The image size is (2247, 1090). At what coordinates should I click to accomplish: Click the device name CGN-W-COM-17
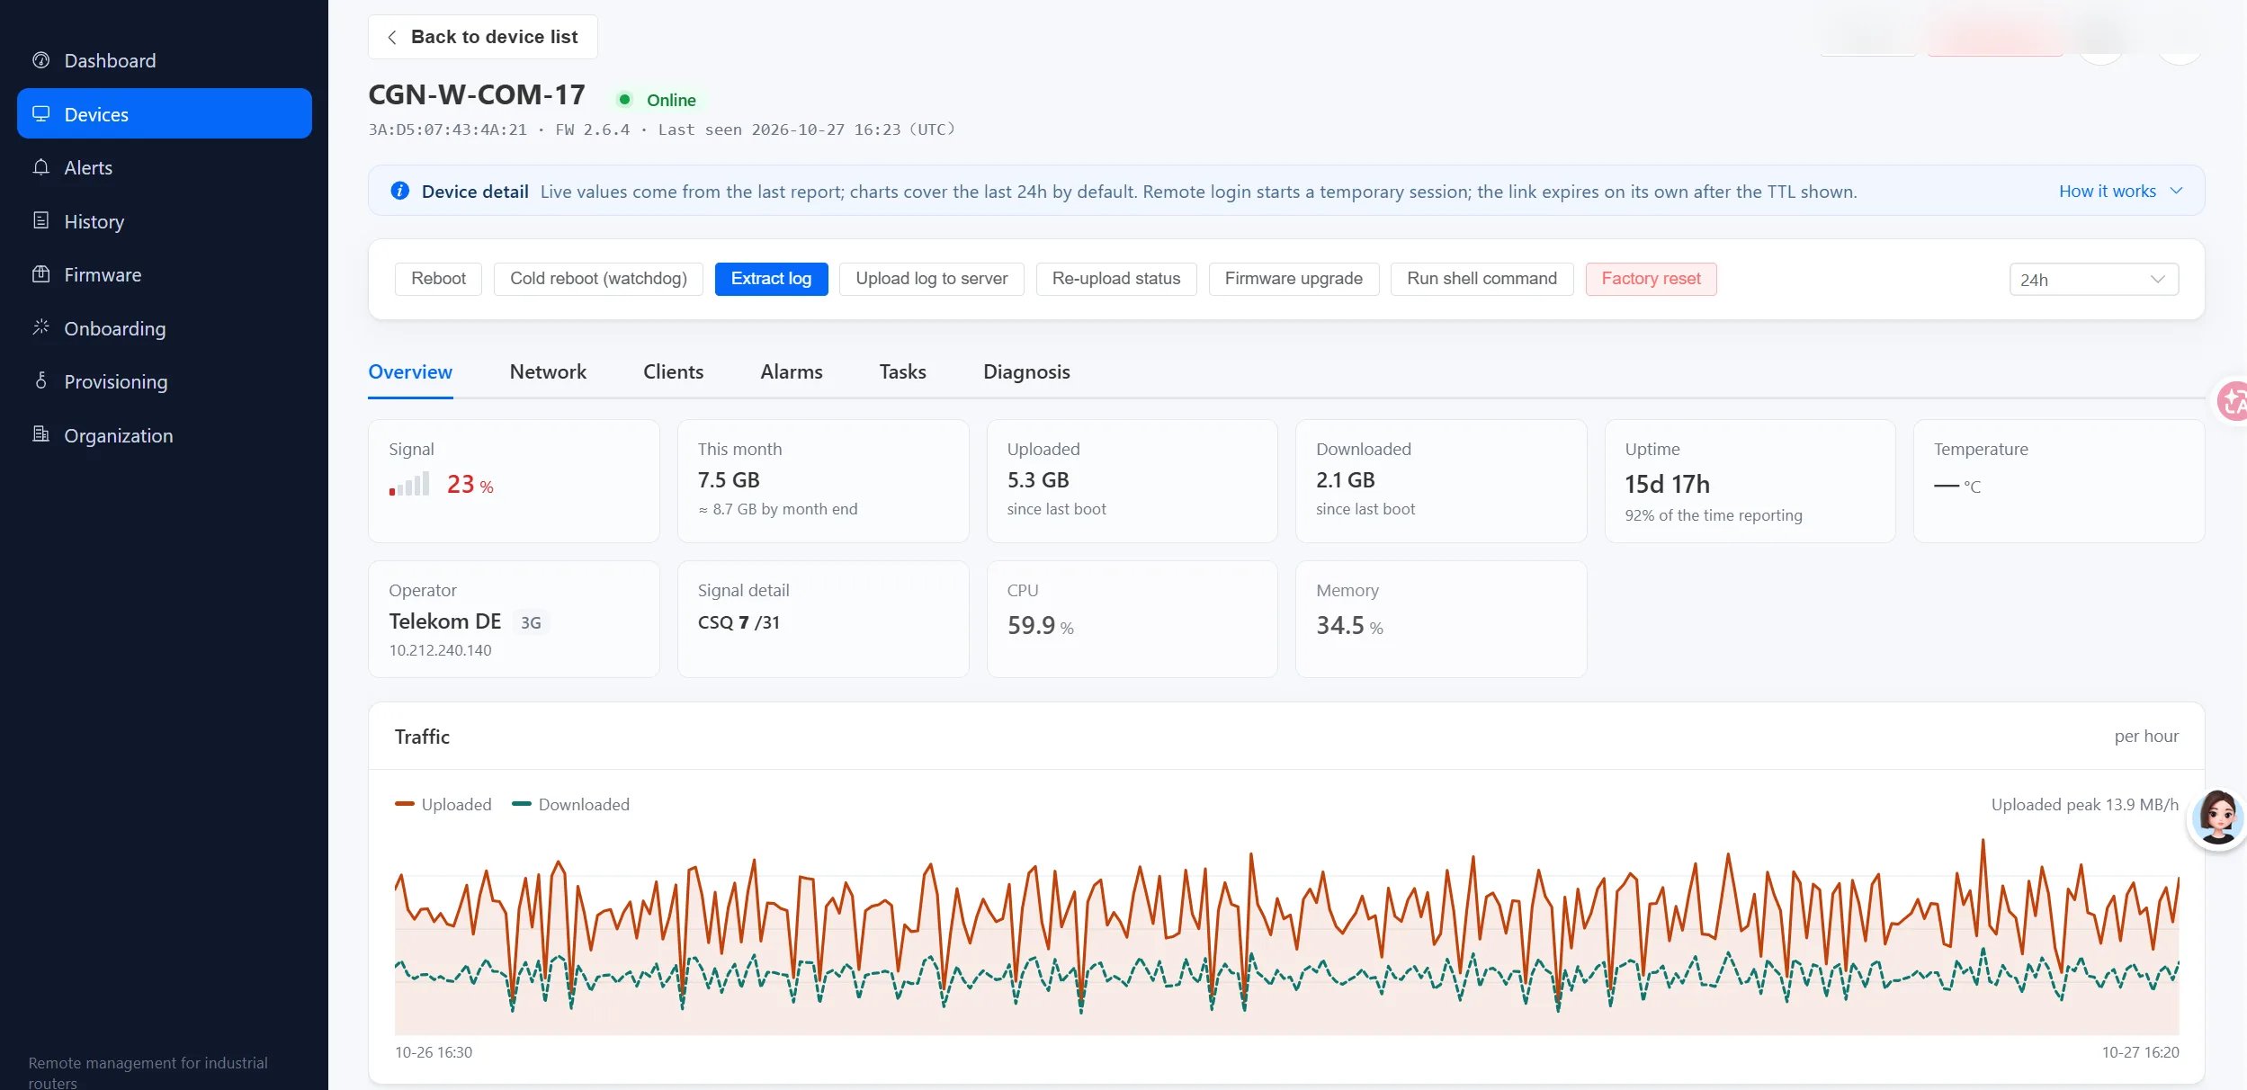[x=477, y=94]
